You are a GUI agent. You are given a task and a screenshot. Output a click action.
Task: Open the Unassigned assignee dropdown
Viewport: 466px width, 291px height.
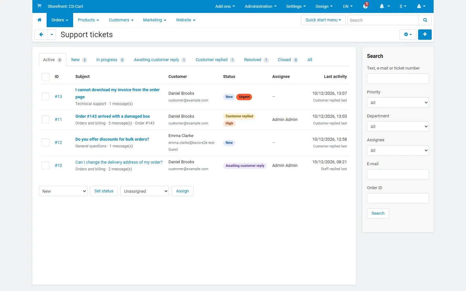(x=145, y=191)
